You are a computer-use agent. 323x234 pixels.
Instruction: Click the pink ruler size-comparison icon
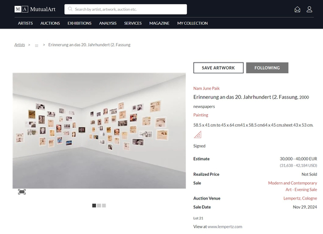[x=198, y=135]
